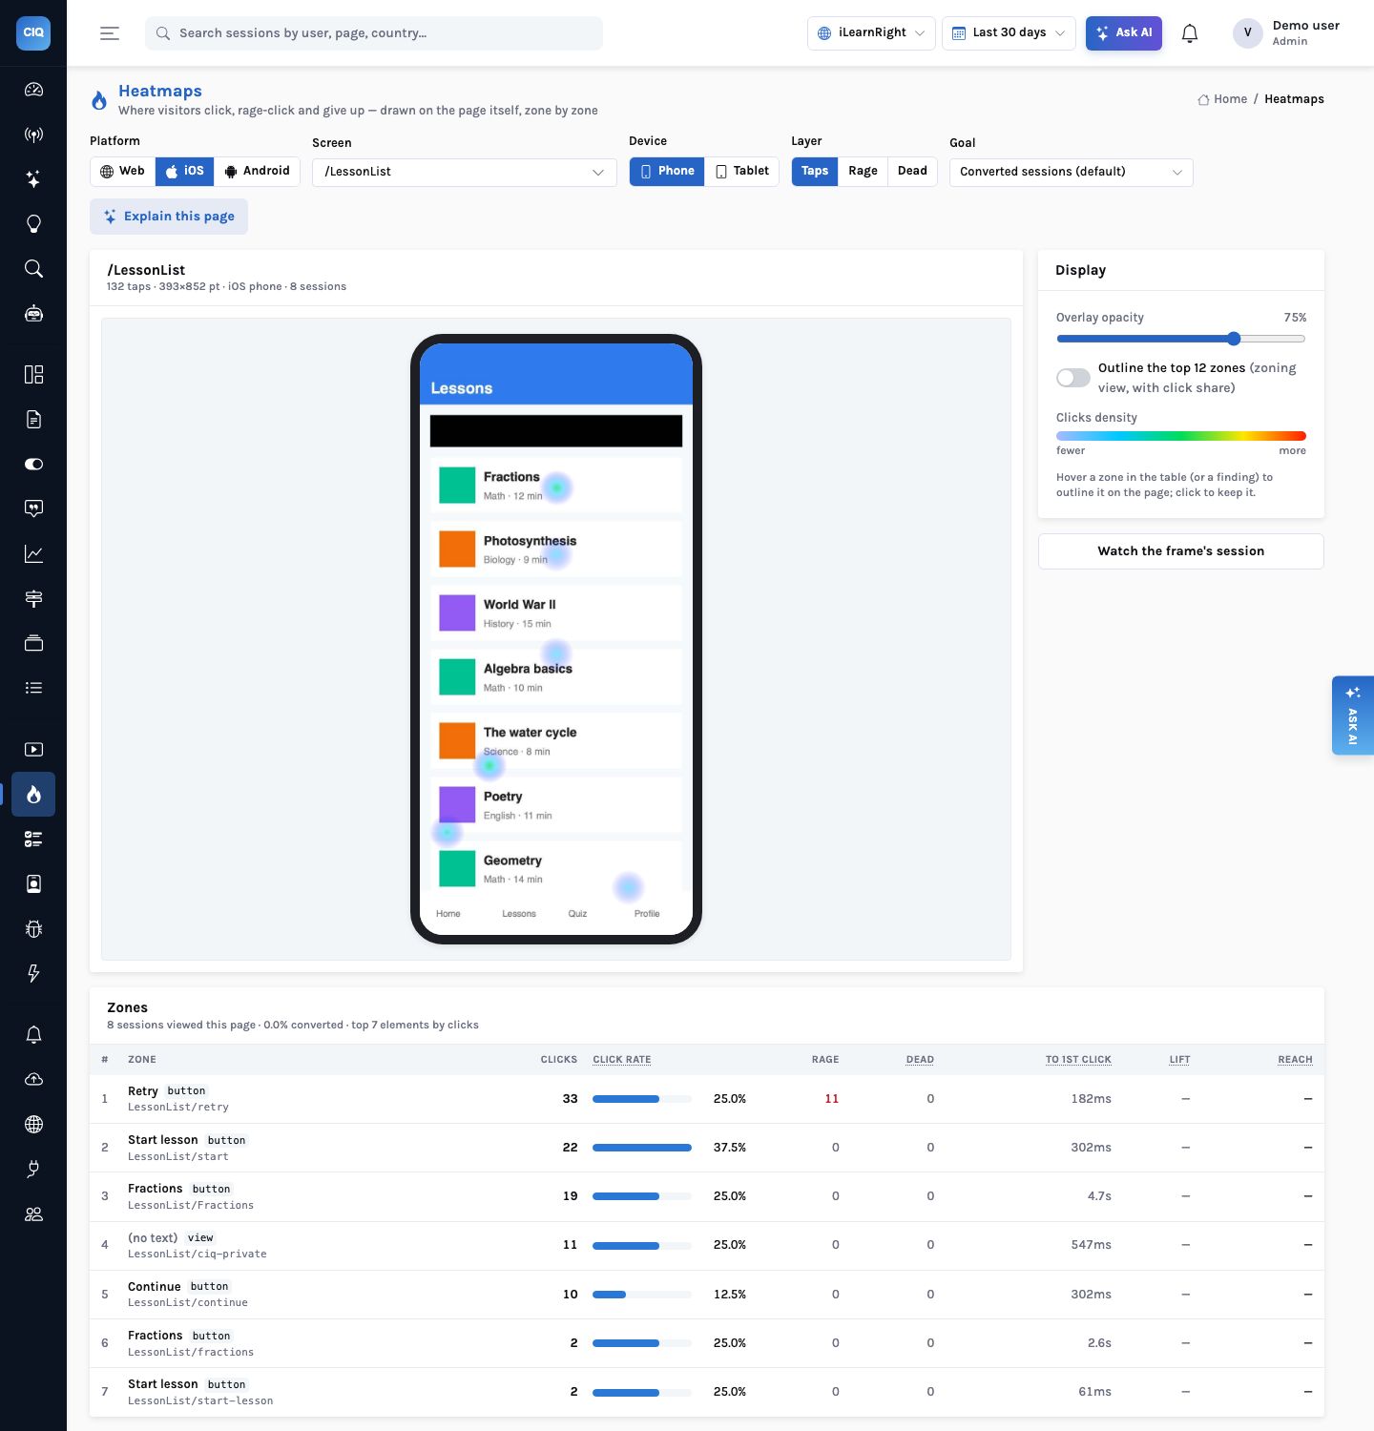Click the Retry button zone row name

tap(143, 1091)
